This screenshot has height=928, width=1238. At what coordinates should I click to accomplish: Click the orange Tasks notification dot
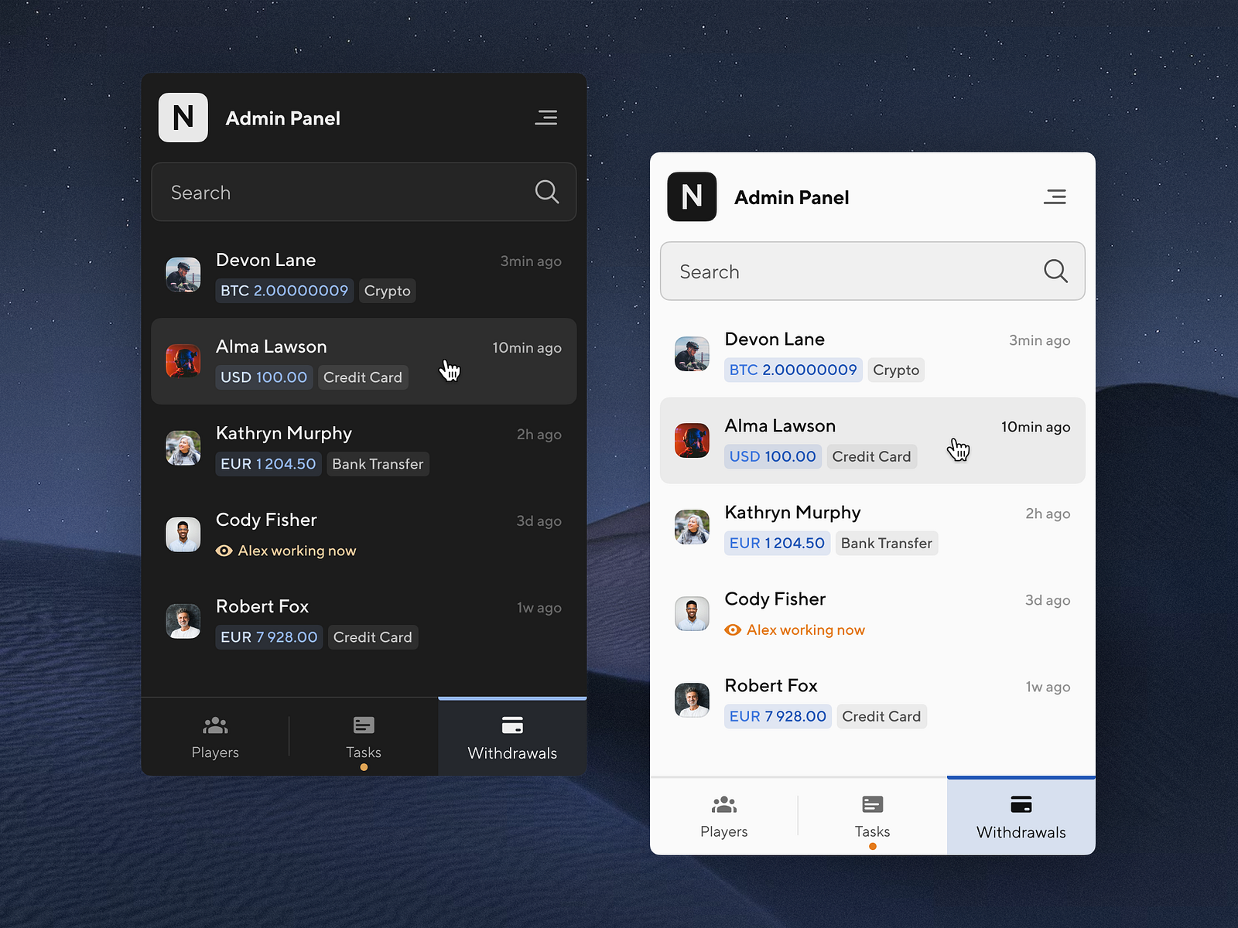872,846
